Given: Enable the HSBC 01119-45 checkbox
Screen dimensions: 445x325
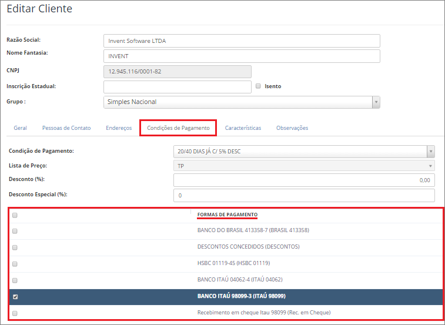Looking at the screenshot, I should tap(15, 264).
